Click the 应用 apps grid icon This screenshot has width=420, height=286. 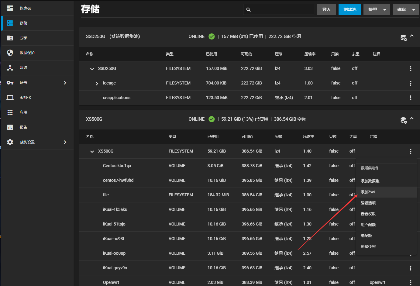[x=10, y=112]
